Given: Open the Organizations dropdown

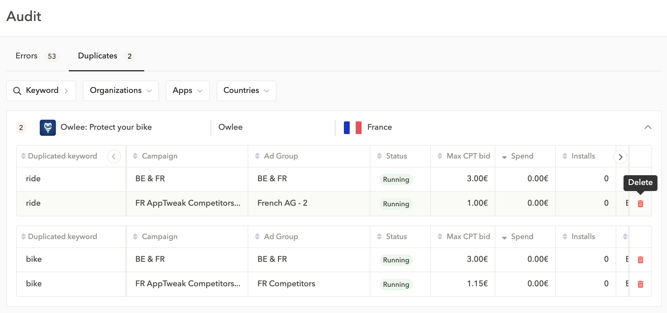Looking at the screenshot, I should 121,91.
